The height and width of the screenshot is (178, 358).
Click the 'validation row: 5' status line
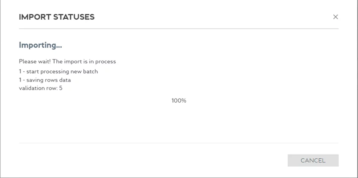[41, 89]
